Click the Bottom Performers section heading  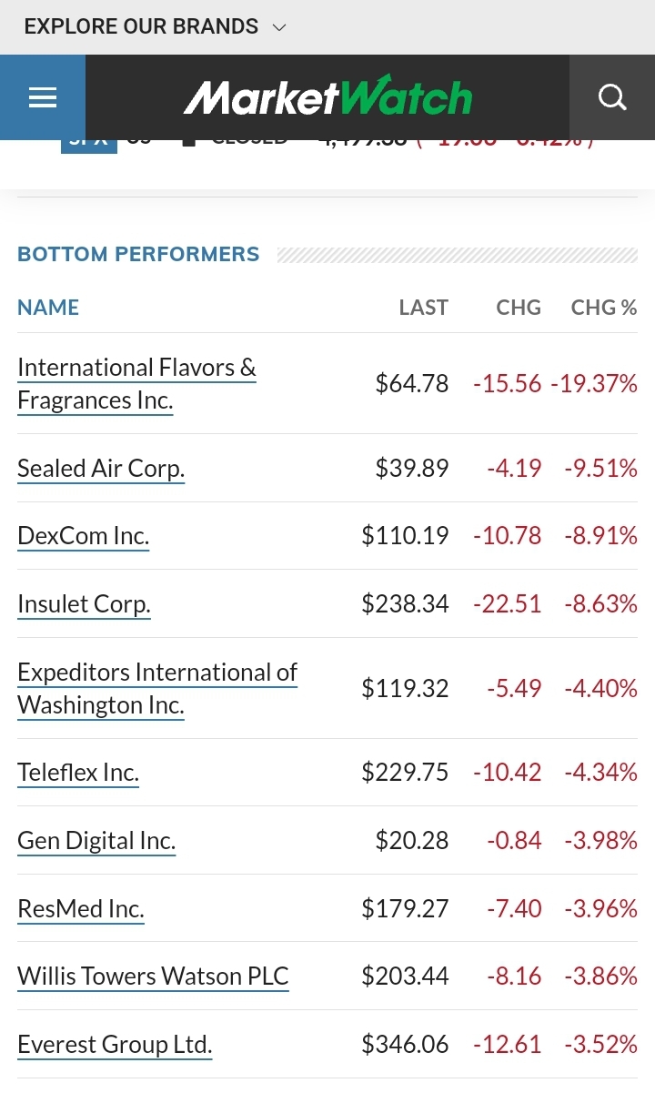pyautogui.click(x=138, y=254)
